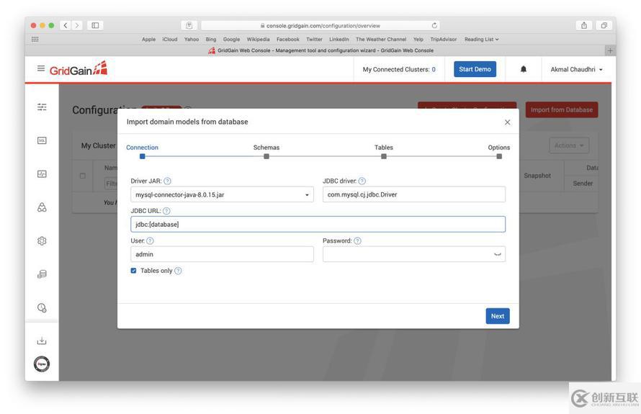Screen dimensions: 641x414
Task: Show help for JDBC URL
Action: [x=166, y=211]
